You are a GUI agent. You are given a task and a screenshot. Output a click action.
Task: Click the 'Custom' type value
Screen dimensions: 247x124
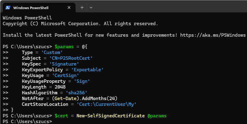click(52, 52)
